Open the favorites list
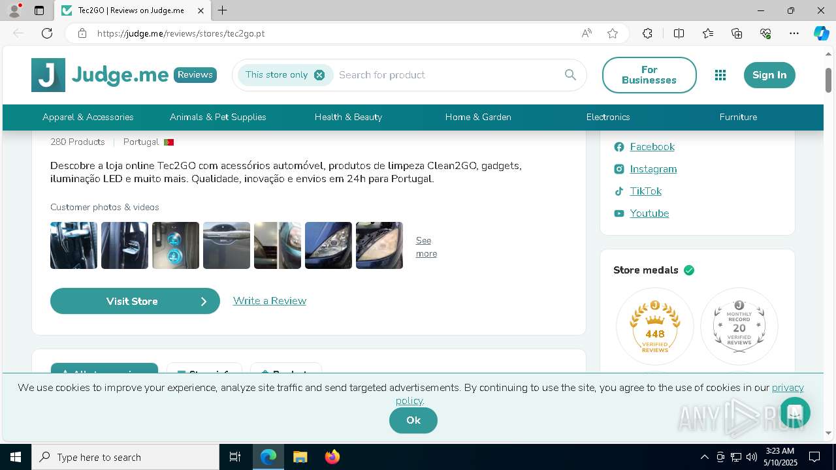Screen dimensions: 836x470 tap(708, 33)
